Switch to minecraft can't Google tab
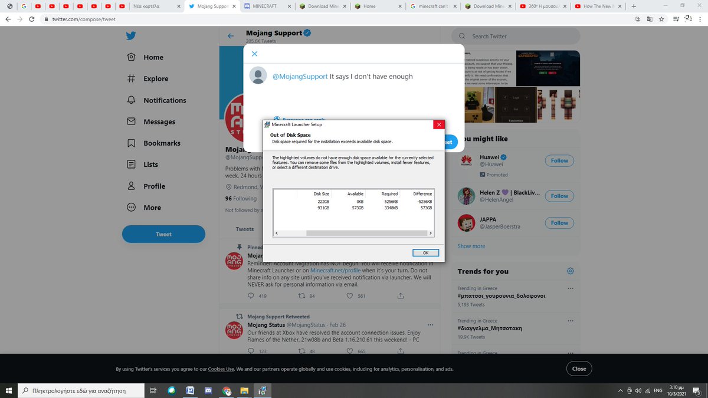This screenshot has width=708, height=398. 432,6
